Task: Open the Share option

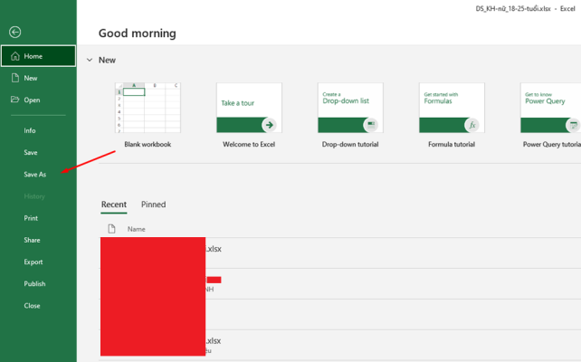Action: point(32,240)
